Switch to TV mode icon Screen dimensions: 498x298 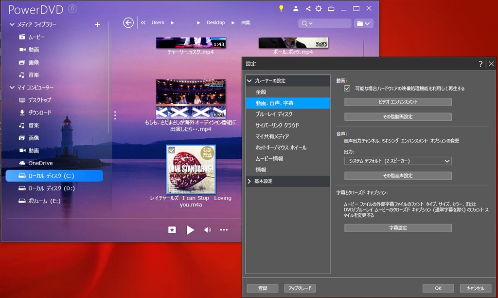[x=331, y=9]
